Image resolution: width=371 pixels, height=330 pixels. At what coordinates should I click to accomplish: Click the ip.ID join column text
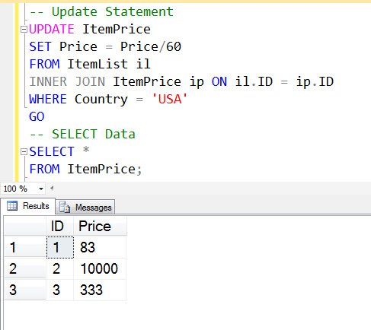tap(315, 82)
